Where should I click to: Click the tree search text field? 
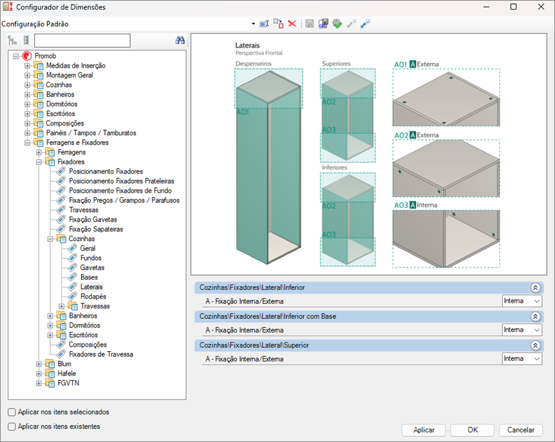tap(82, 41)
